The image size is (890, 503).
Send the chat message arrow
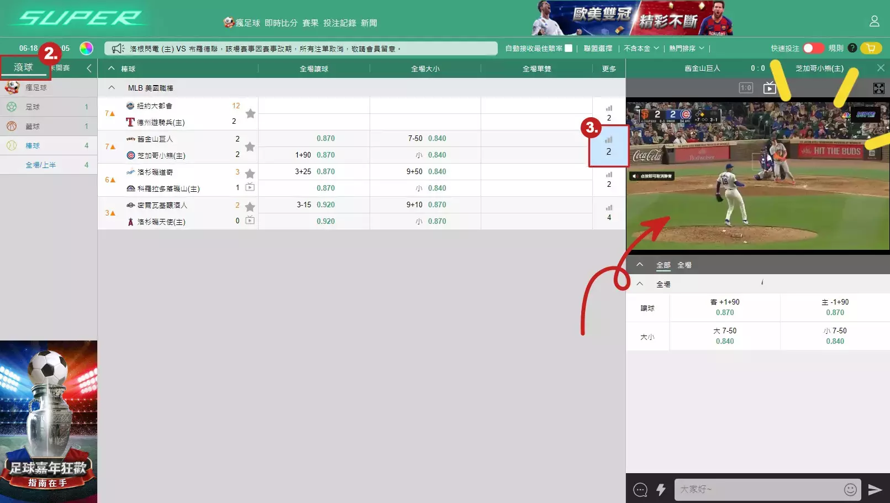[x=875, y=489]
